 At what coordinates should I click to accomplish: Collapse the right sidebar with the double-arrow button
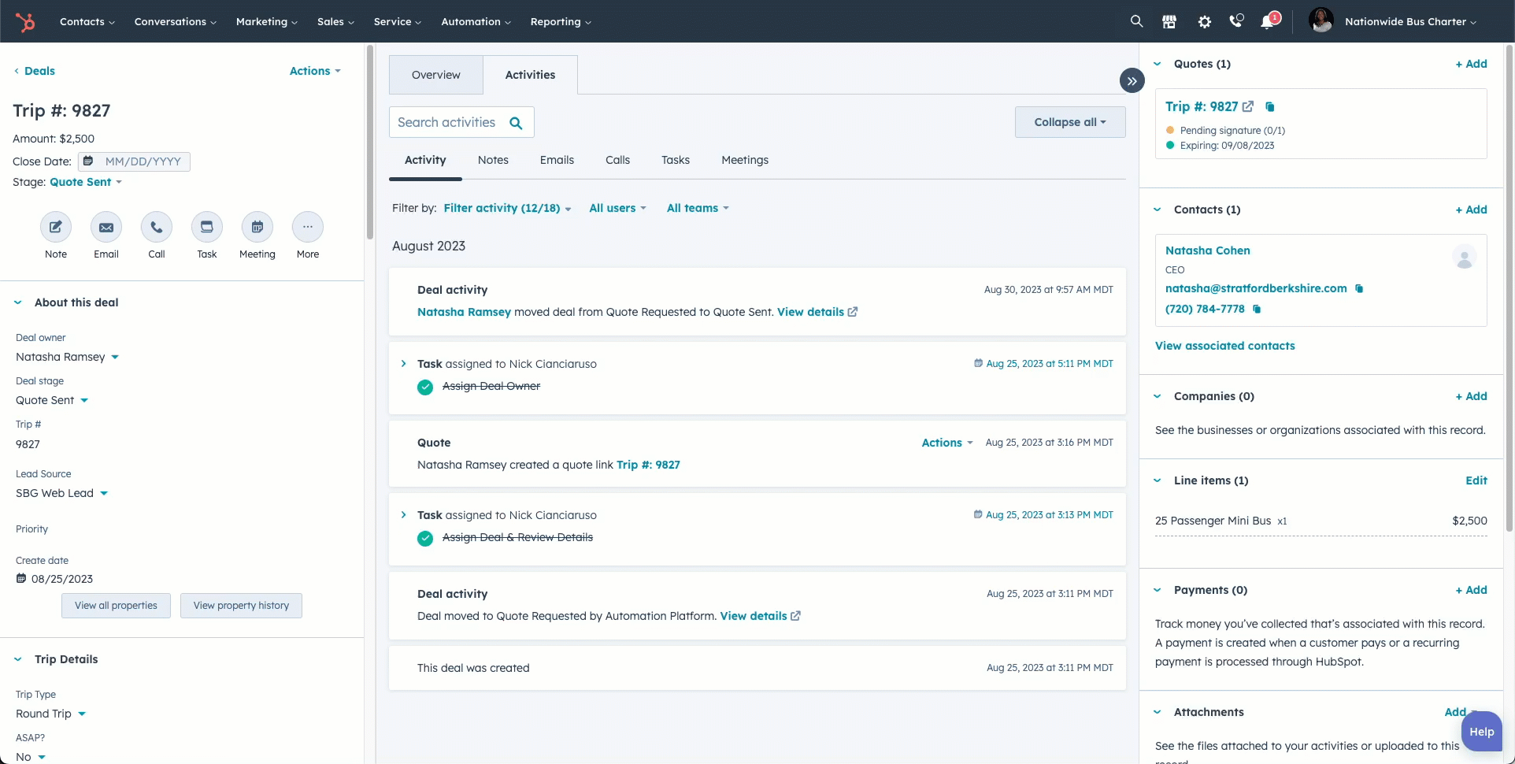1132,80
